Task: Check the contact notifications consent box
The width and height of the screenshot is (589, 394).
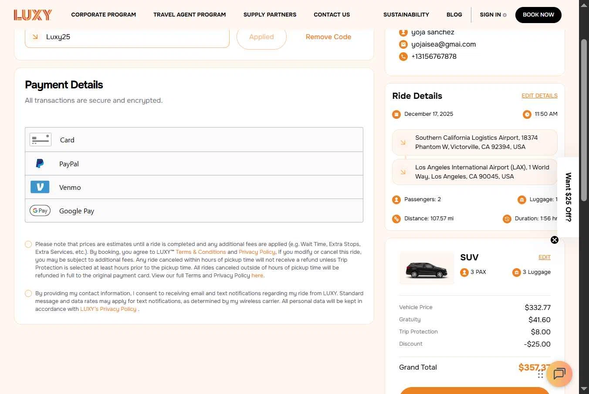Action: tap(28, 293)
